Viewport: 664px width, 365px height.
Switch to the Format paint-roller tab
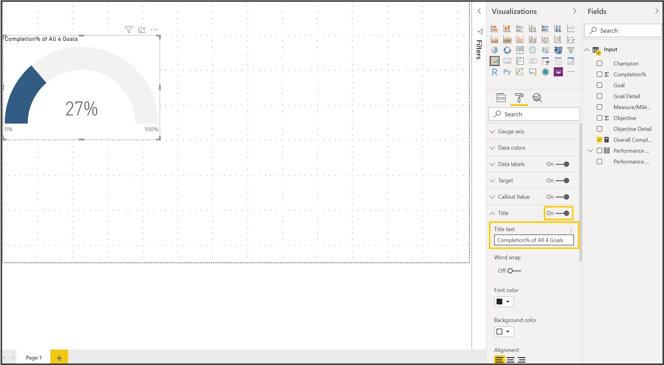point(519,98)
